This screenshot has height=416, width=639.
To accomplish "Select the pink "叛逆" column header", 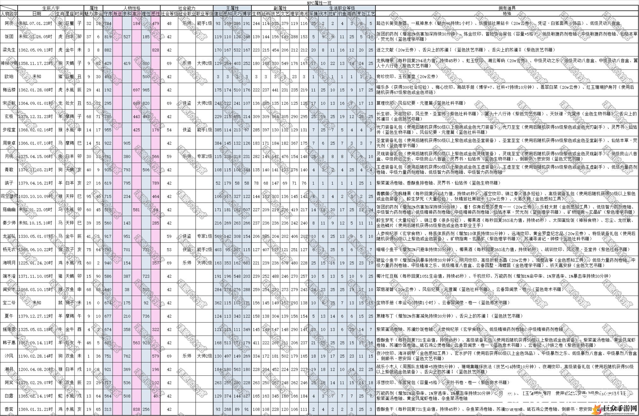I will 118,14.
